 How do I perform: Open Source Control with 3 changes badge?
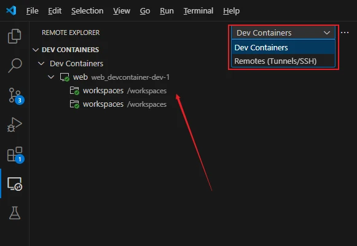(x=16, y=96)
